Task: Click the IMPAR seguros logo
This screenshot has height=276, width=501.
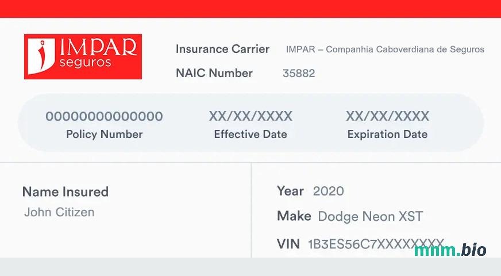Action: (x=83, y=56)
